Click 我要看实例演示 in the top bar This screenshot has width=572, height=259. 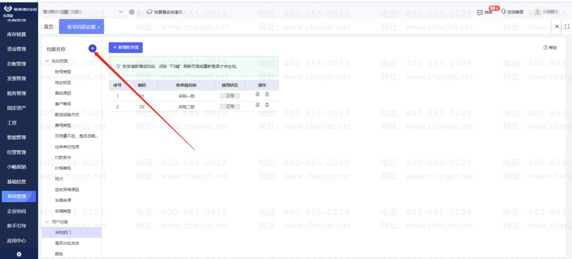(x=165, y=12)
